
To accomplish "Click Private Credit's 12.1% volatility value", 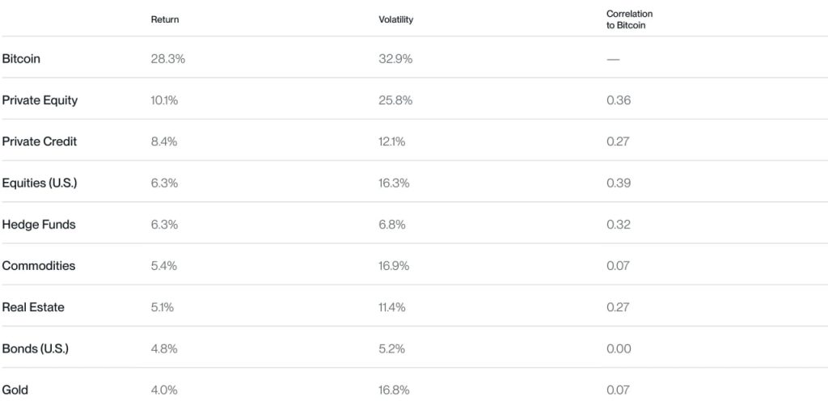I will pyautogui.click(x=392, y=141).
